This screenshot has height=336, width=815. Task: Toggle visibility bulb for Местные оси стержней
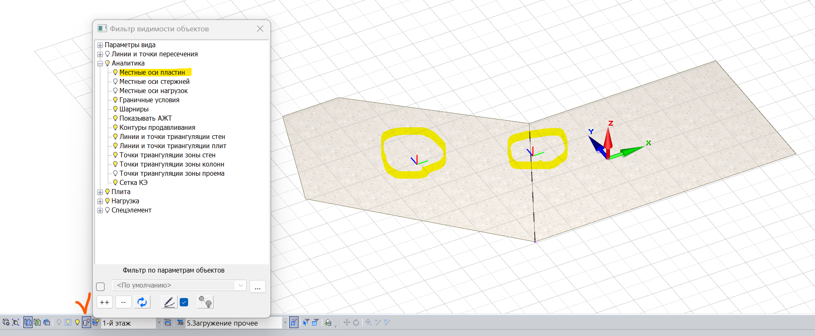[x=115, y=81]
